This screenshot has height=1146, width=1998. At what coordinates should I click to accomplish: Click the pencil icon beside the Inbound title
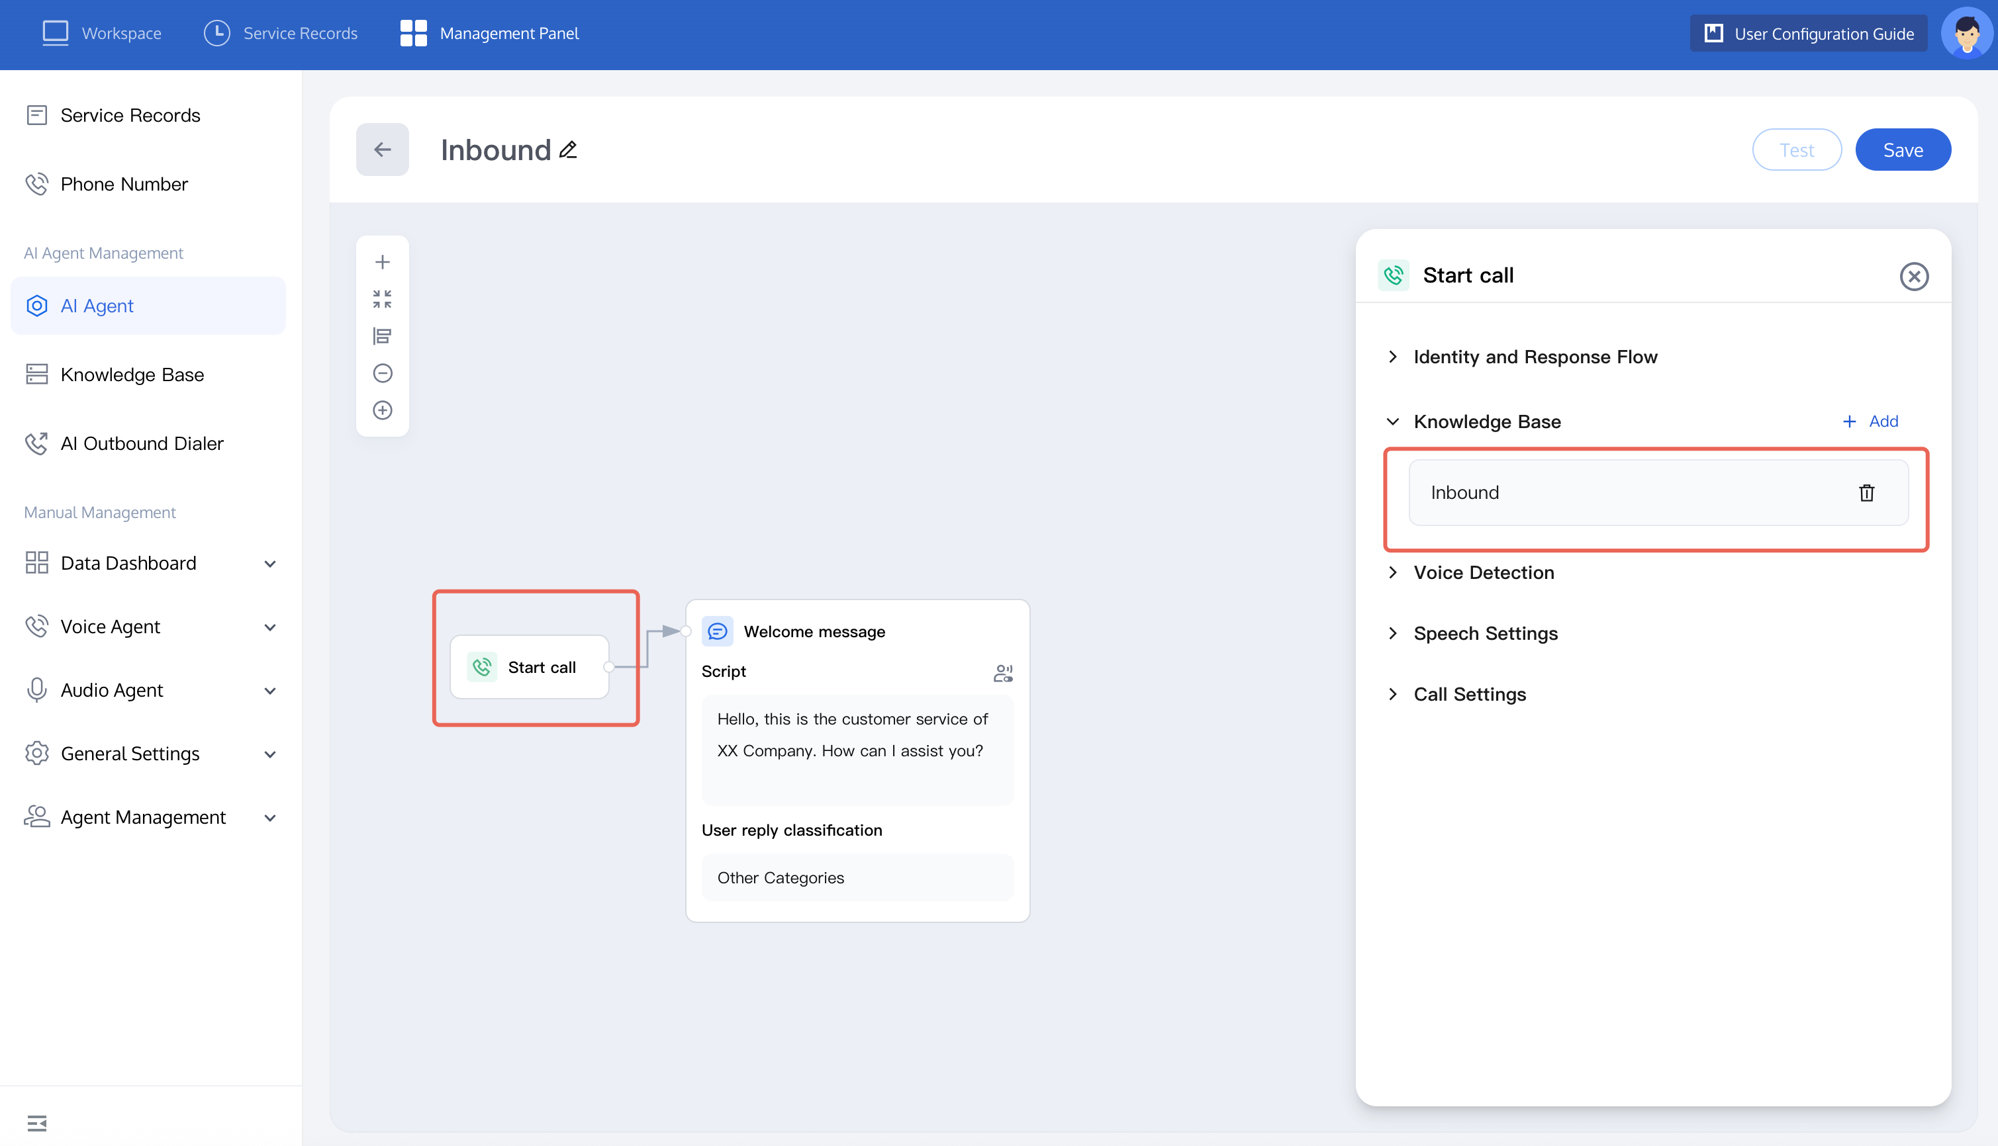pos(568,150)
